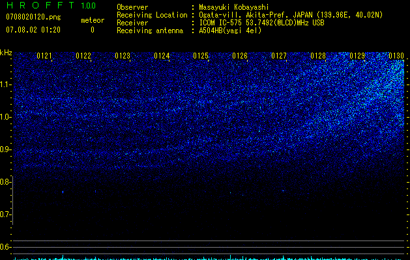
Task: Click the 1.0 kHz axis label
Action: point(5,117)
